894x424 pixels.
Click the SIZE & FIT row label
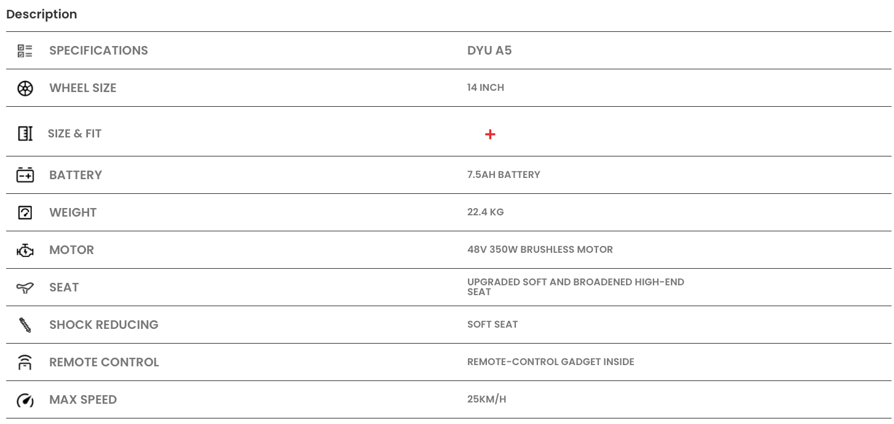click(74, 133)
